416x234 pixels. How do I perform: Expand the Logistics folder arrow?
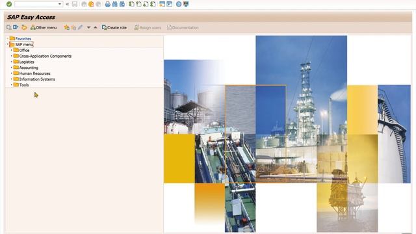click(x=12, y=62)
